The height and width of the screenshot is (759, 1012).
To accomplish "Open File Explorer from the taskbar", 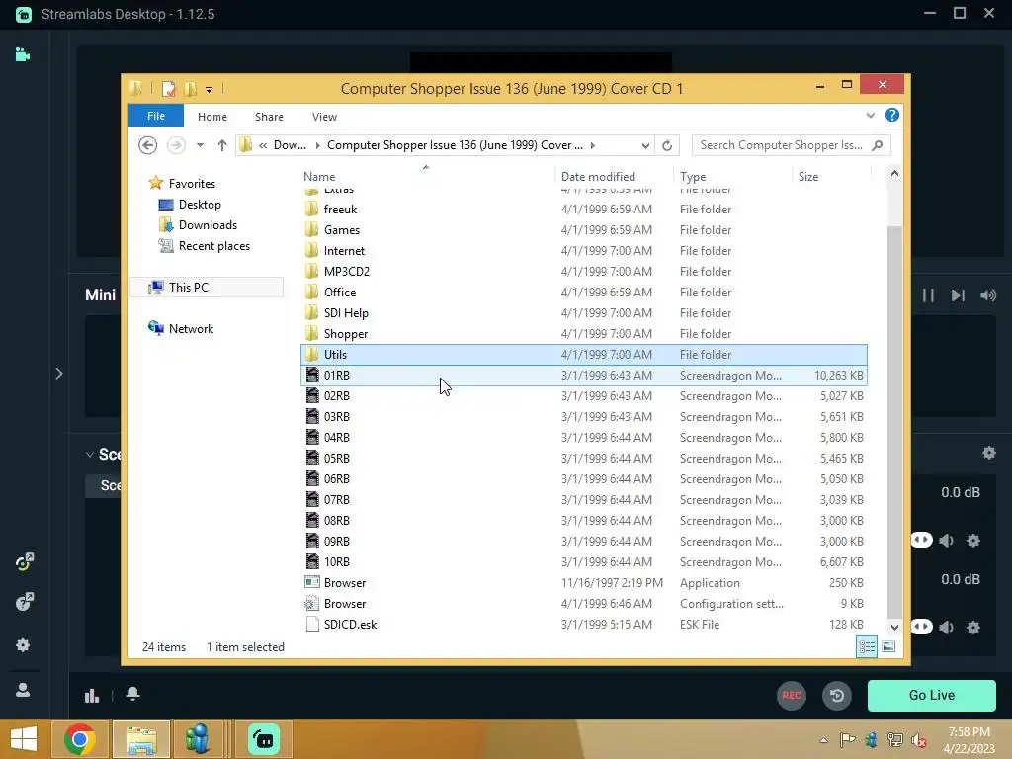I will click(x=141, y=739).
